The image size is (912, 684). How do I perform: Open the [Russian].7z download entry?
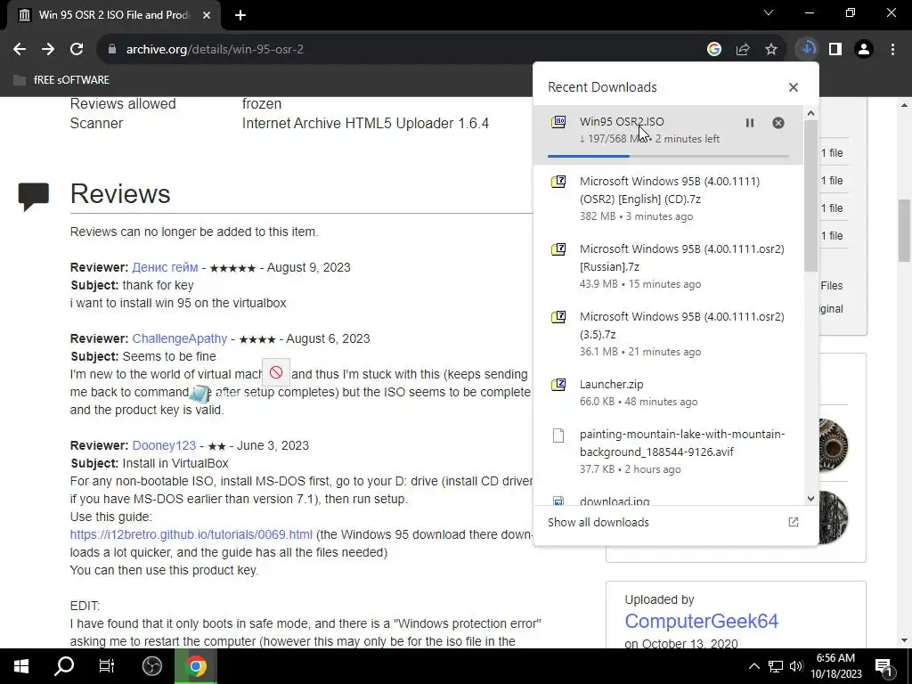pos(668,266)
